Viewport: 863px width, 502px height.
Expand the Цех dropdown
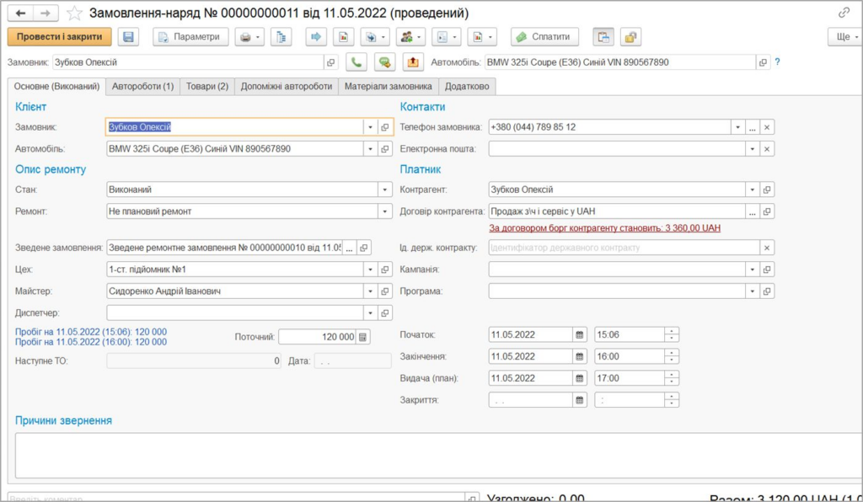pos(371,270)
